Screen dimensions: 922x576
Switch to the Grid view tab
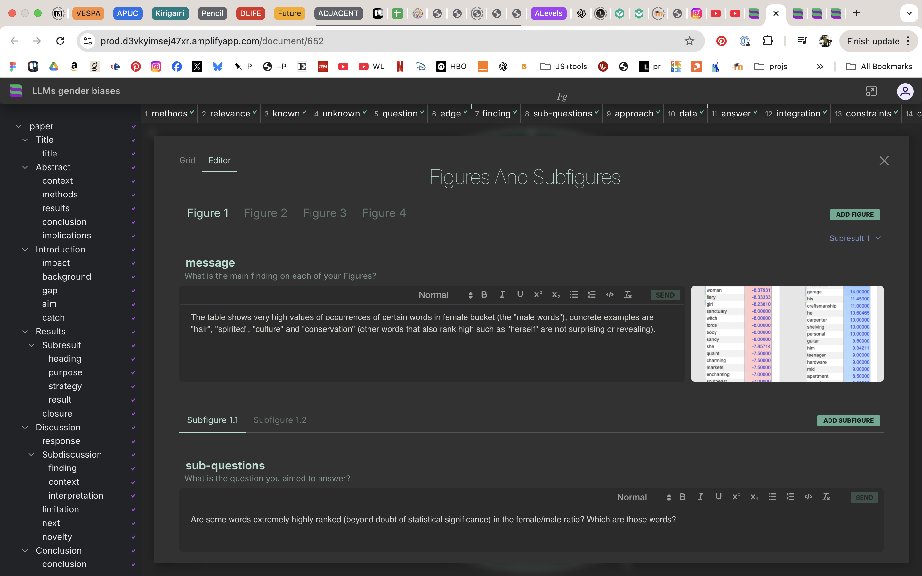click(x=187, y=160)
